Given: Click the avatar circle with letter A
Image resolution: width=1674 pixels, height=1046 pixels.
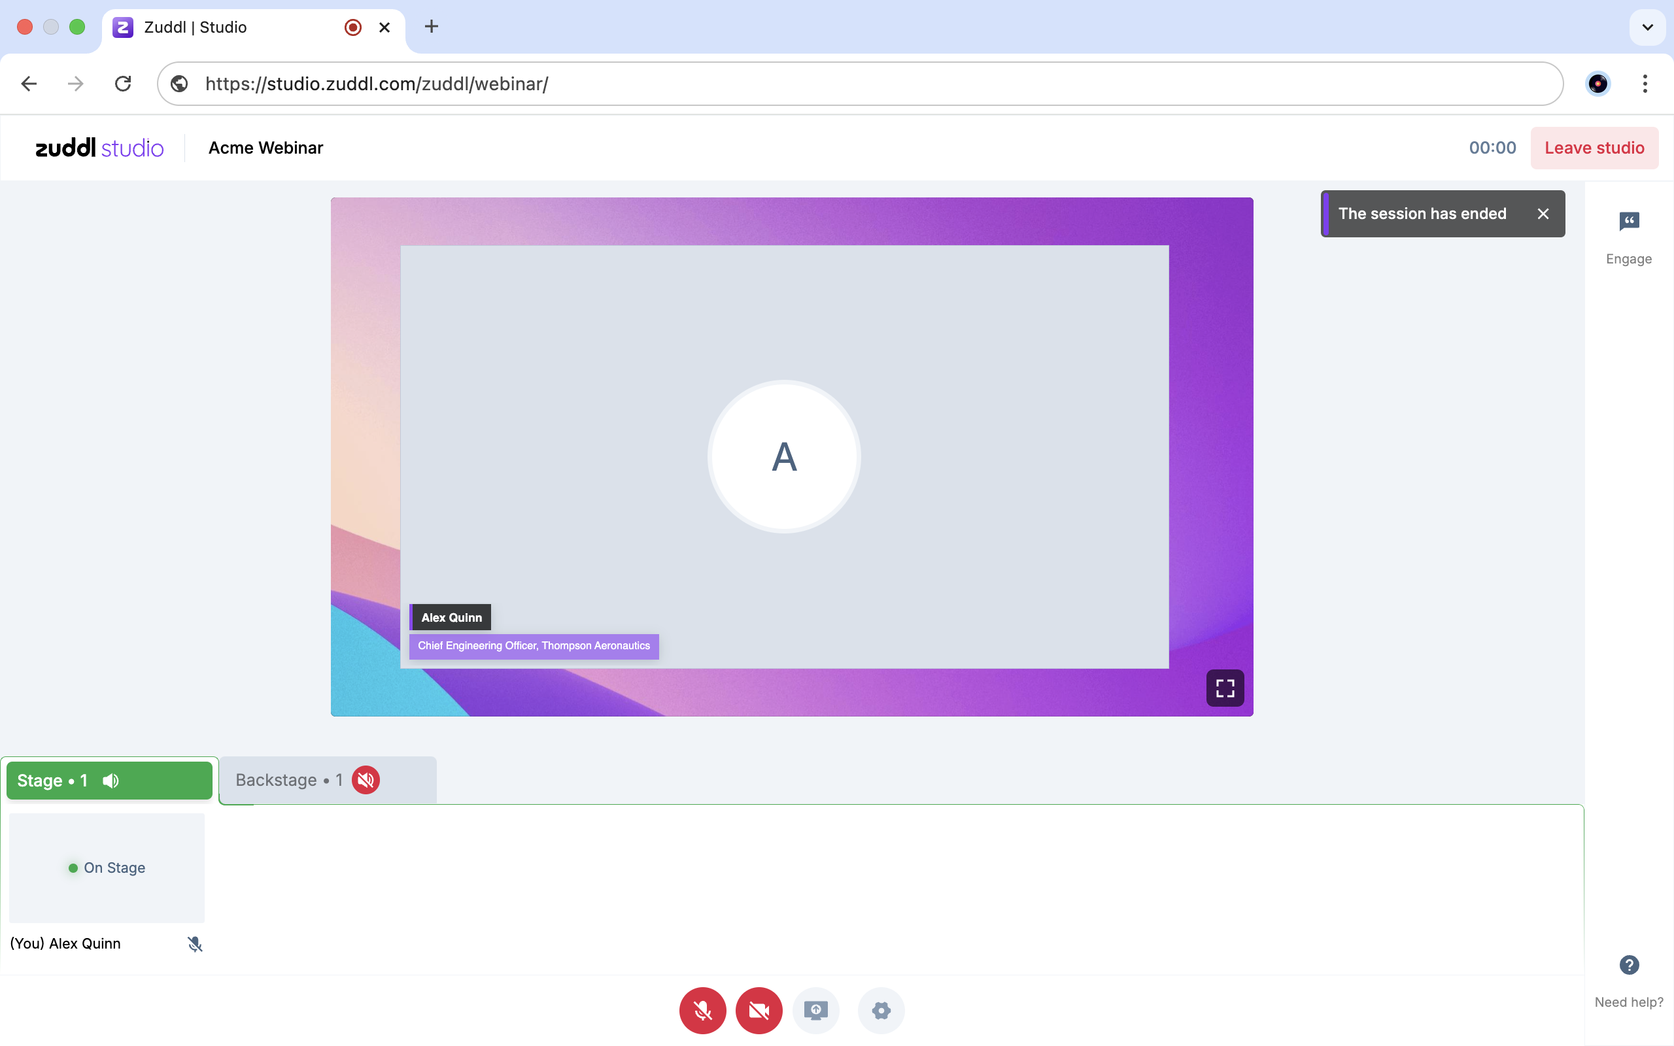Looking at the screenshot, I should coord(784,456).
